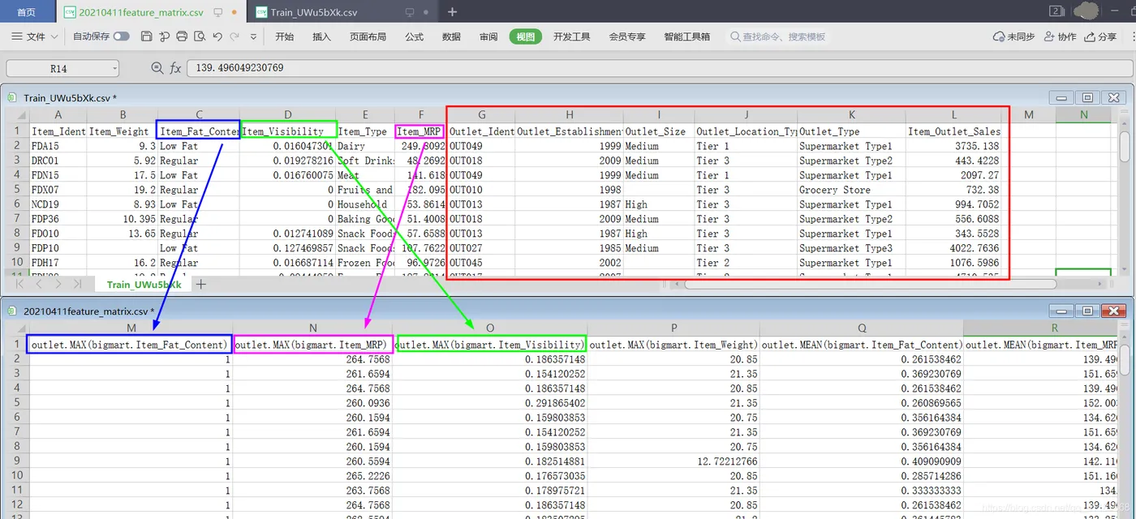The width and height of the screenshot is (1136, 519).
Task: Open the 会员专享 tab
Action: click(627, 36)
